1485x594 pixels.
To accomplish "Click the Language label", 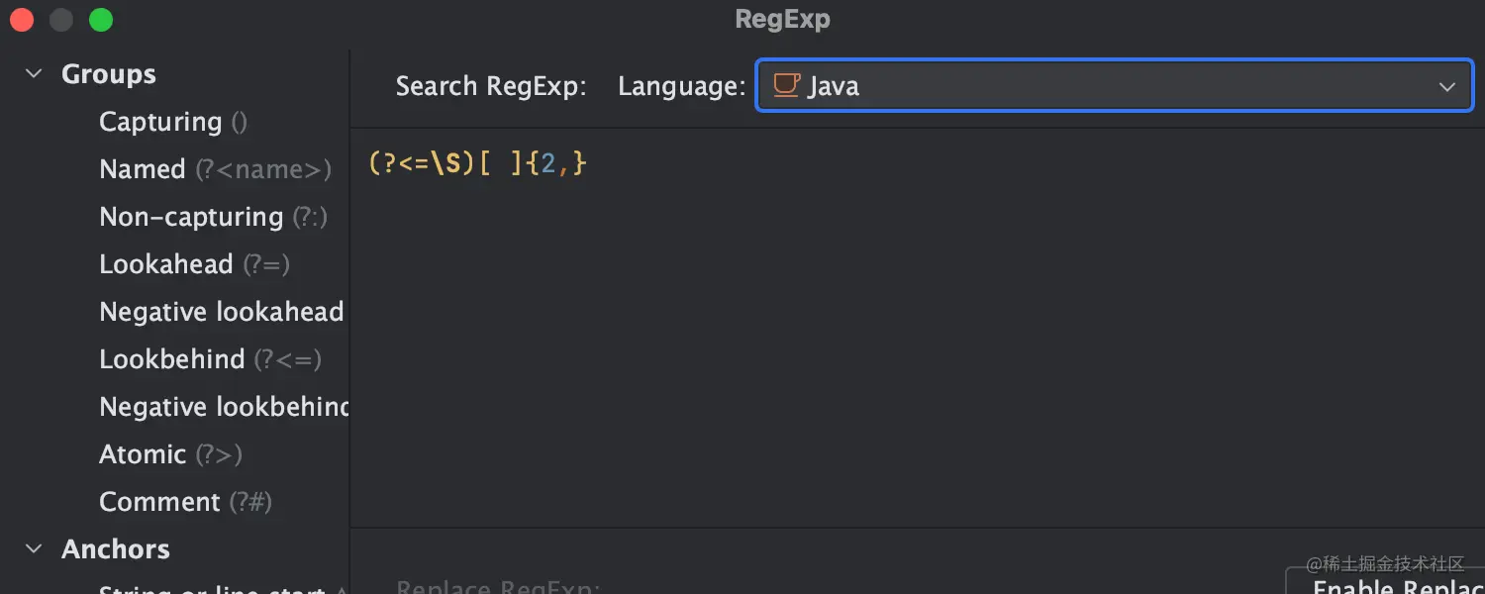I will [x=682, y=86].
